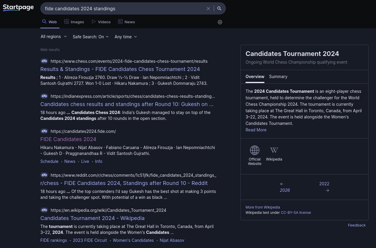Open the settings gear icon

(220, 22)
